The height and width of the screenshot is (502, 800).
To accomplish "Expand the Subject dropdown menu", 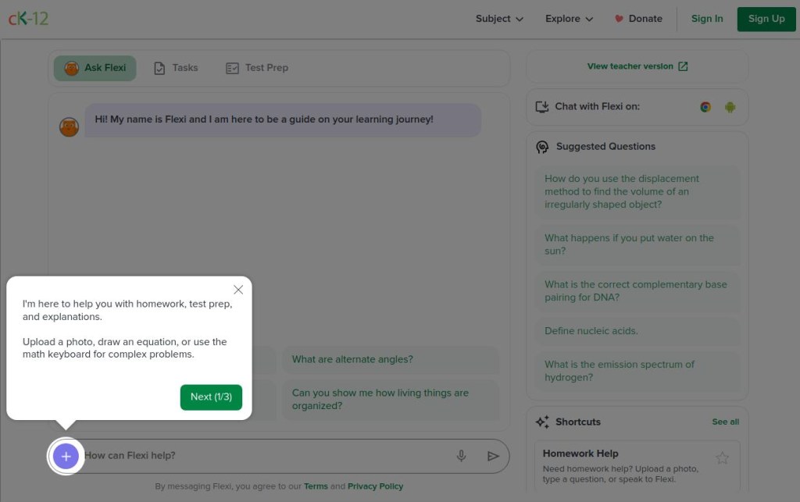I will [x=499, y=19].
